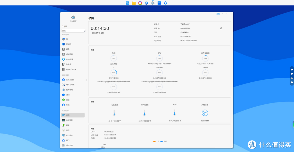The image size is (294, 152).
Task: Go to 资源监控 resource monitor
Action: point(69,120)
